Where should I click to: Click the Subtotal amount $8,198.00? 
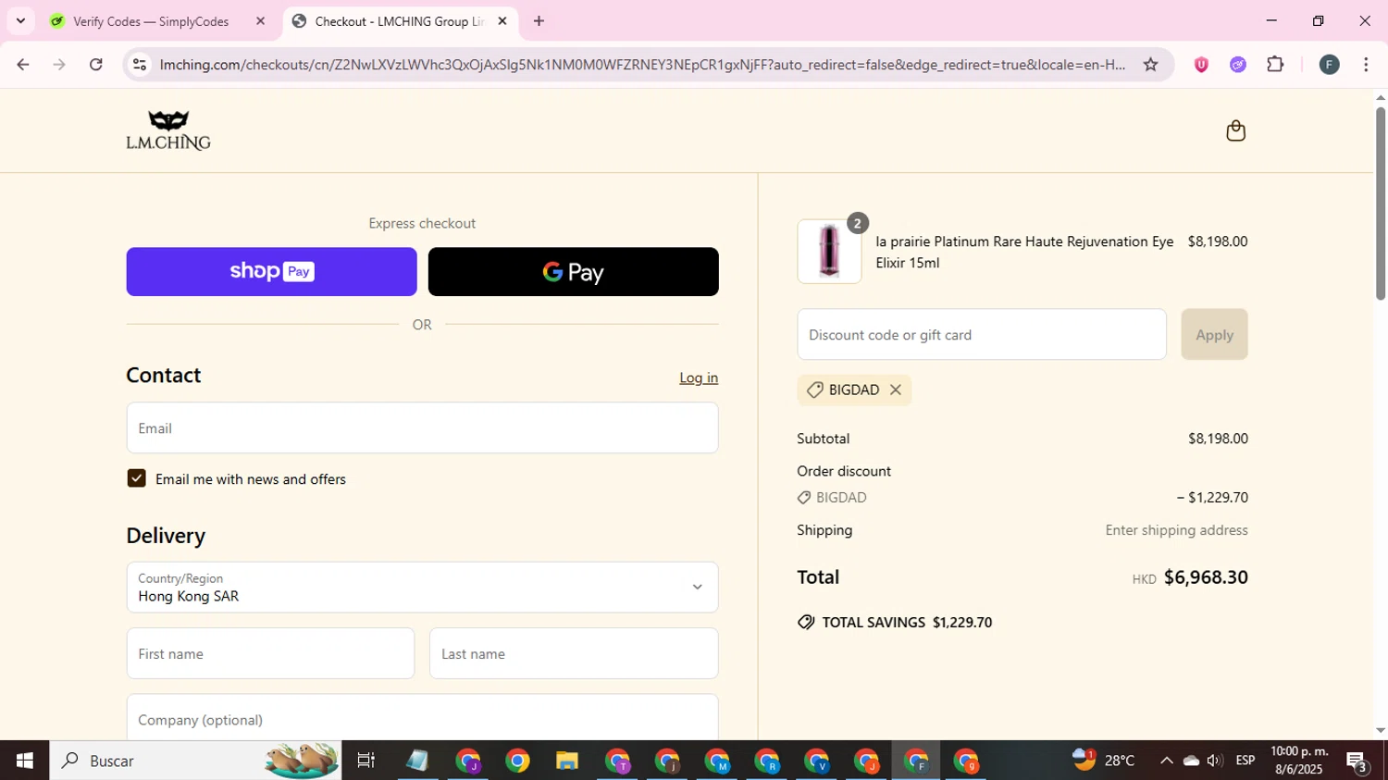(1218, 439)
